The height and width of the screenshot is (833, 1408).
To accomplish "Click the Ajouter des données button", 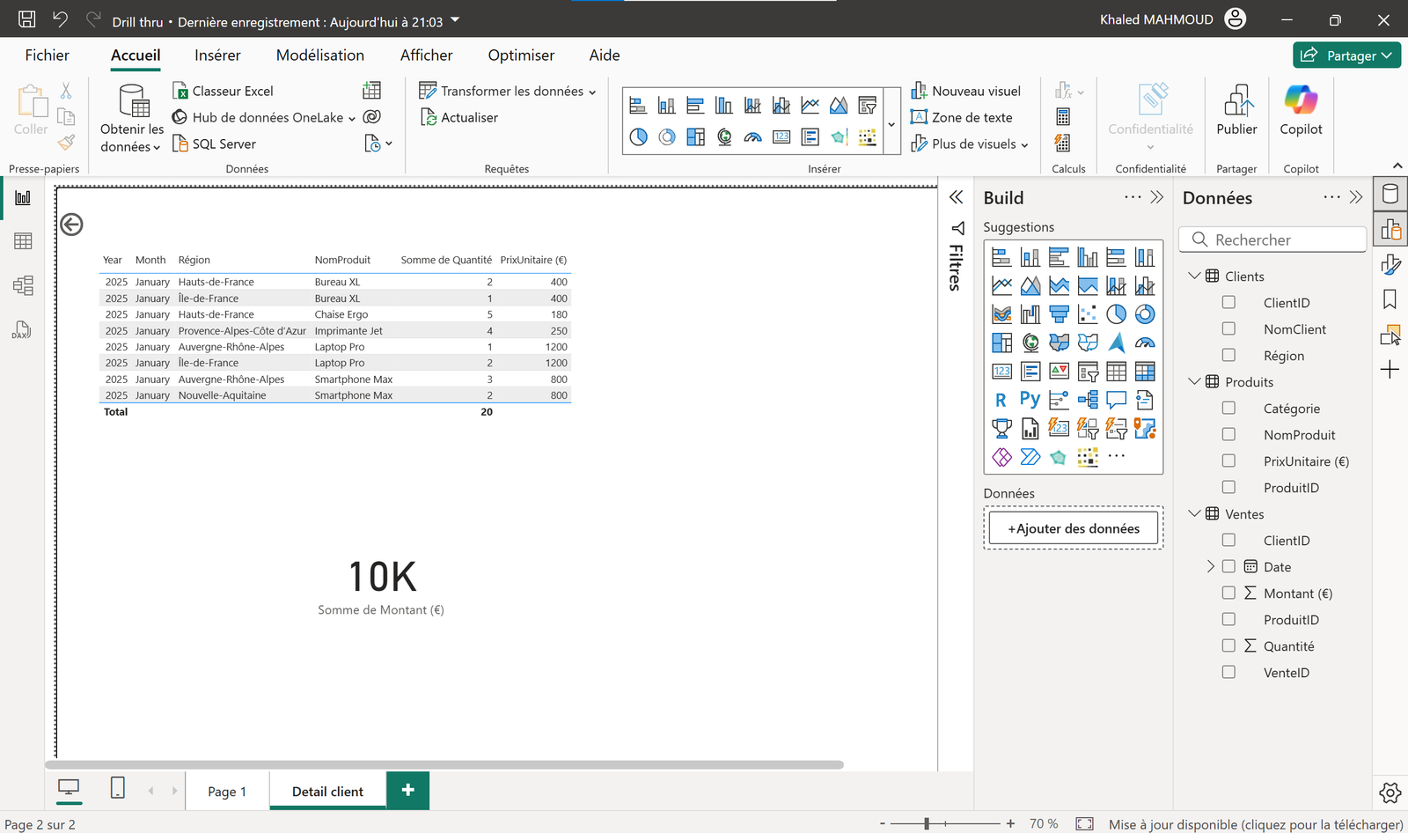I will coord(1074,528).
